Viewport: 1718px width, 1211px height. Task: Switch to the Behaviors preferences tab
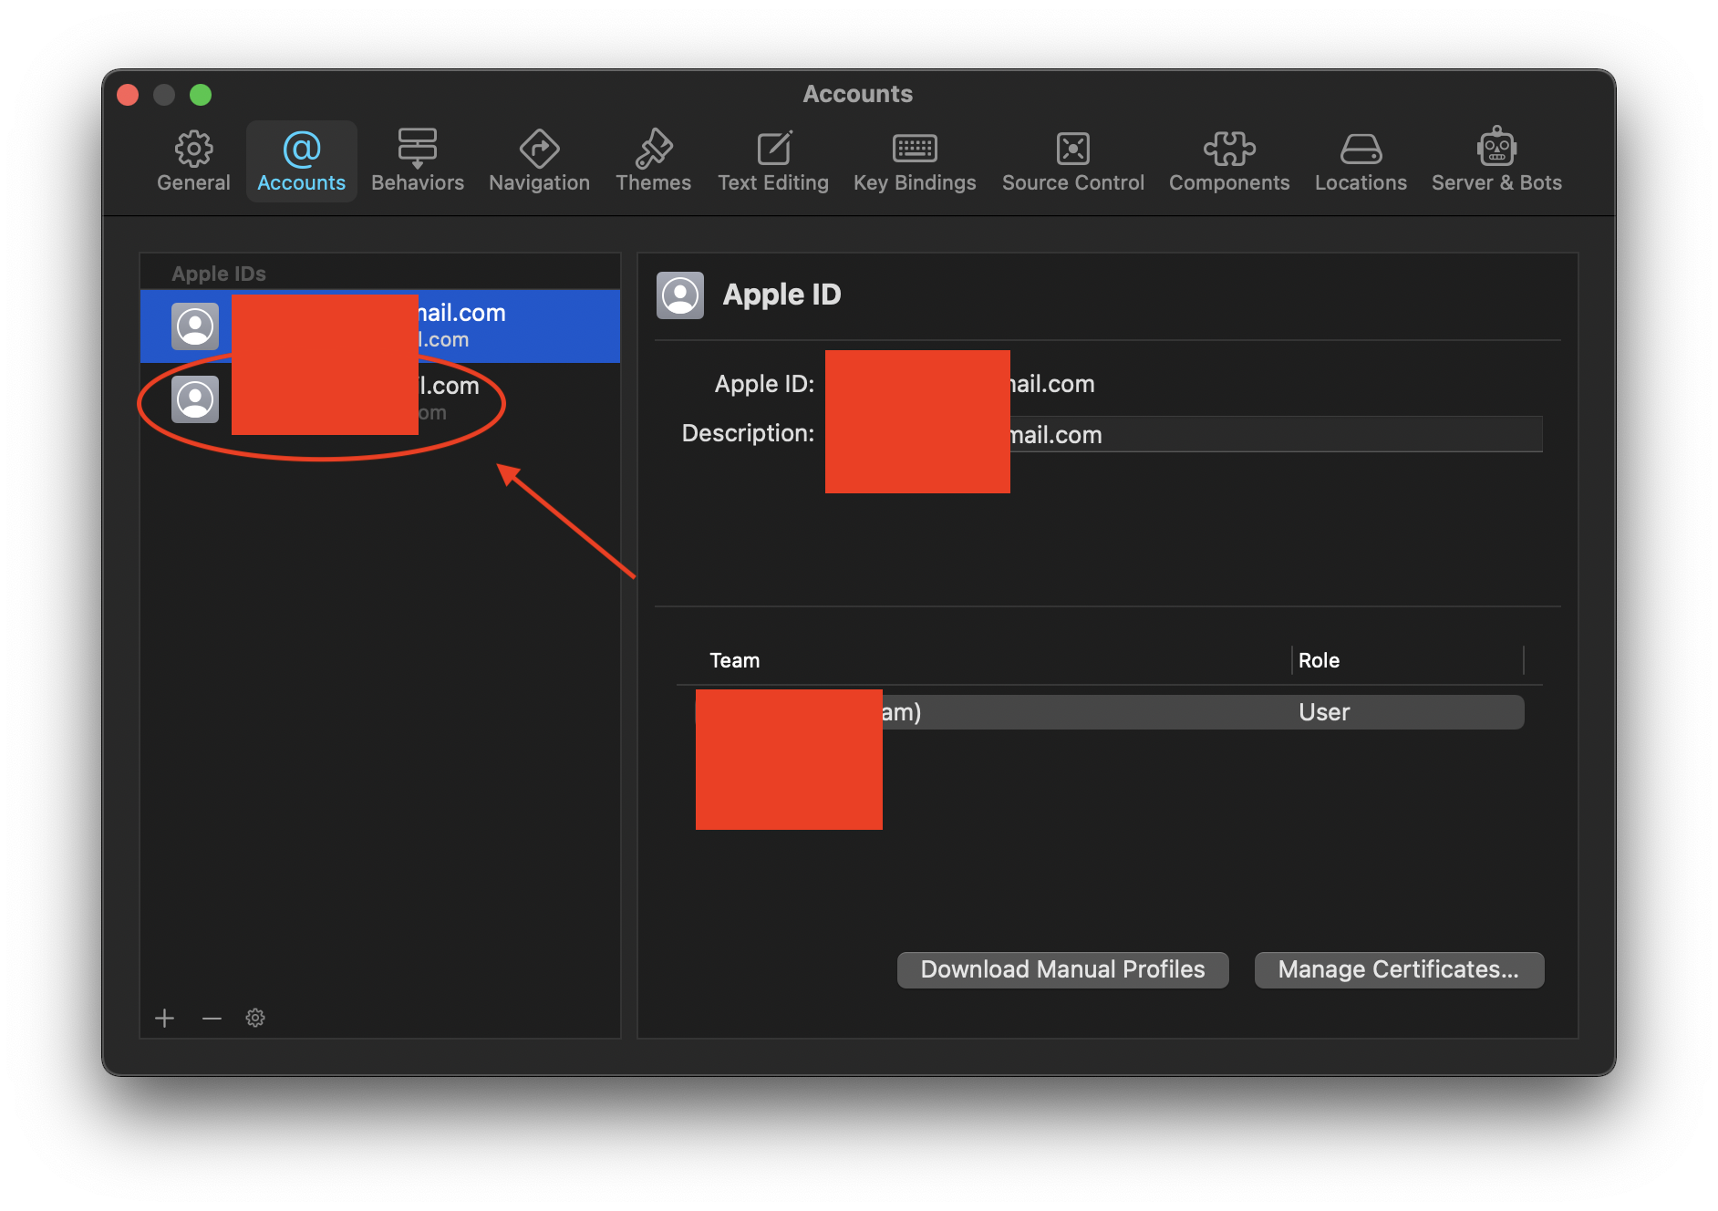[418, 161]
